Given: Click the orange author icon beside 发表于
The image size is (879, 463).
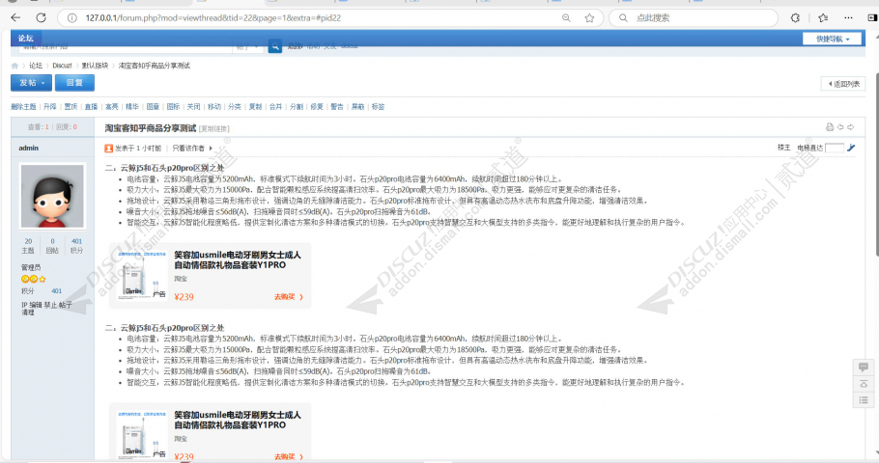Looking at the screenshot, I should [109, 149].
